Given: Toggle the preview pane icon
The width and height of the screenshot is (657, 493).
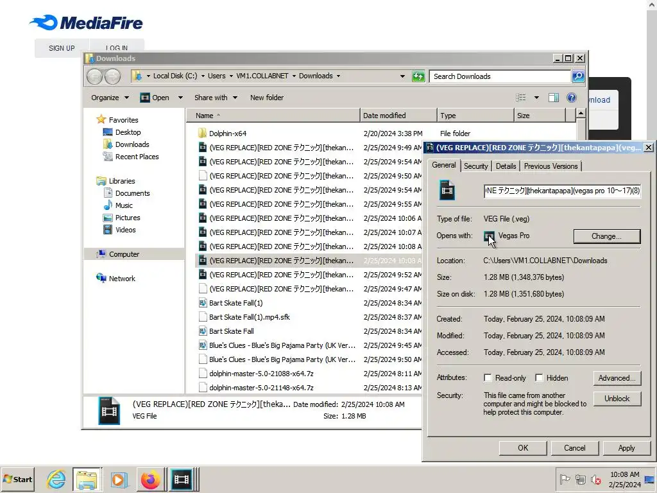Looking at the screenshot, I should pos(554,98).
